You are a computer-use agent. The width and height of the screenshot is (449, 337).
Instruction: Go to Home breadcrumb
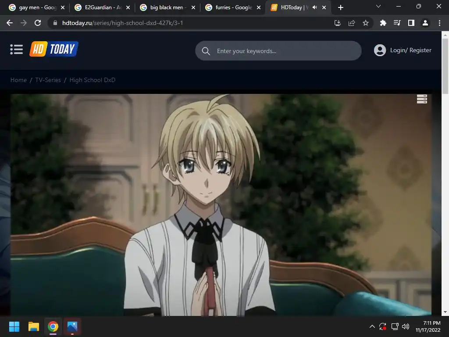[18, 80]
